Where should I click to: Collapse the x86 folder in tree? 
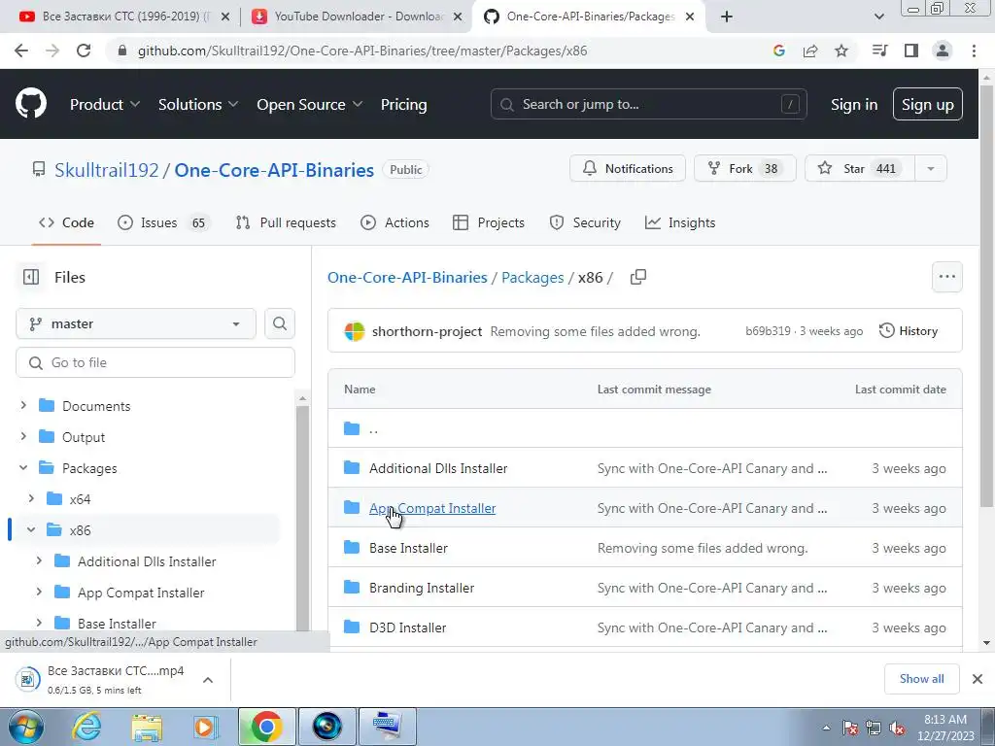(31, 529)
